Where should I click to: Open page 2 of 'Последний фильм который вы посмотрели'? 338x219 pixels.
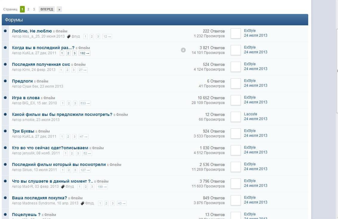pyautogui.click(x=69, y=170)
